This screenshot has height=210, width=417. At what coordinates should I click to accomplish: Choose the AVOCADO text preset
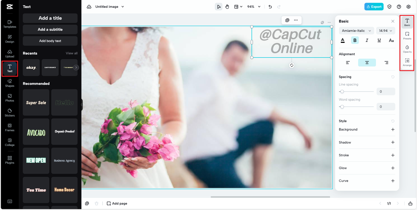(x=36, y=132)
